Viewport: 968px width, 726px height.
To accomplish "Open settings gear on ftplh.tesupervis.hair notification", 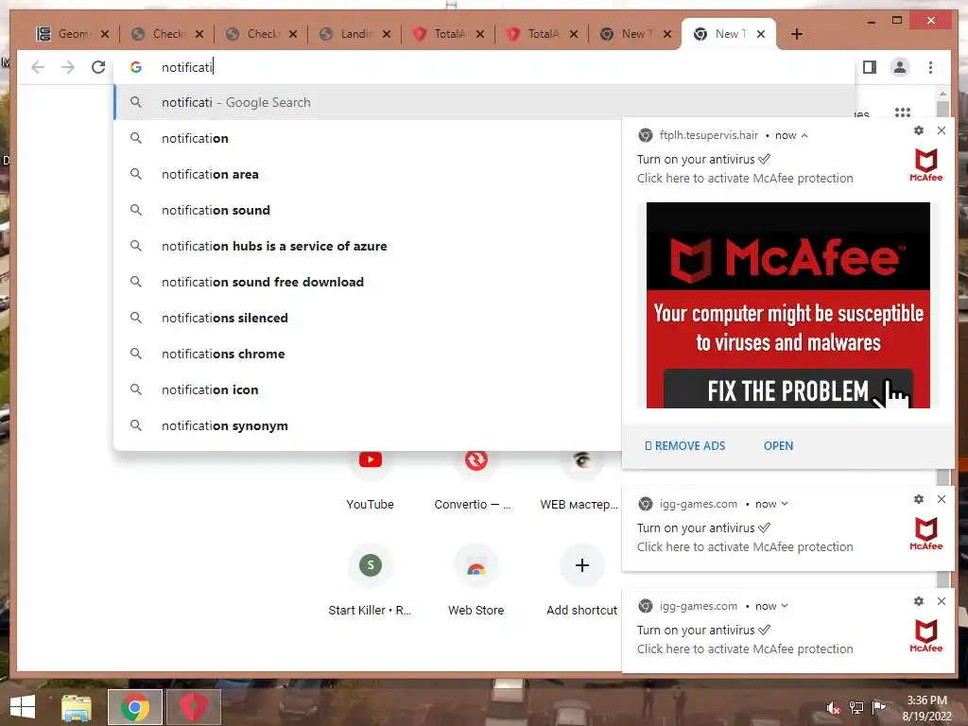I will click(x=919, y=130).
